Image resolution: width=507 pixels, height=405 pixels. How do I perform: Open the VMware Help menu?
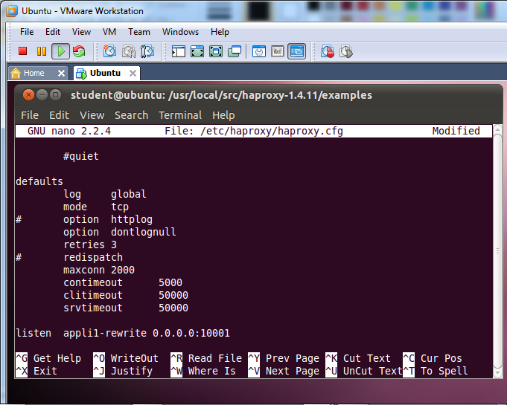tap(220, 32)
